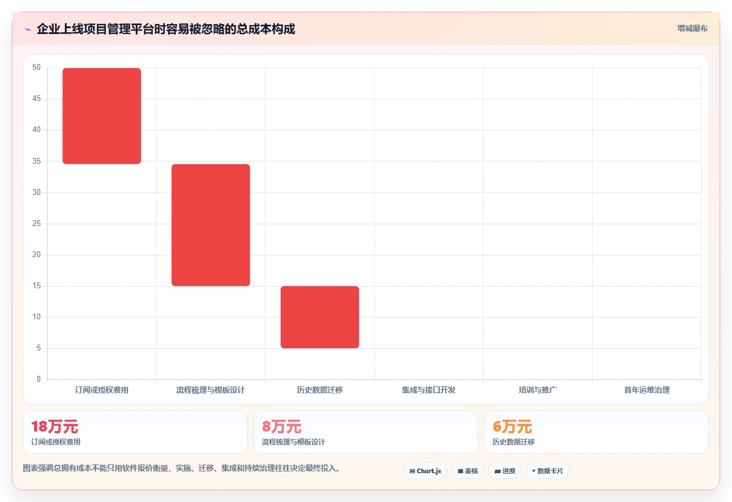Click the y-axis value 0
This screenshot has width=732, height=502.
[x=39, y=379]
